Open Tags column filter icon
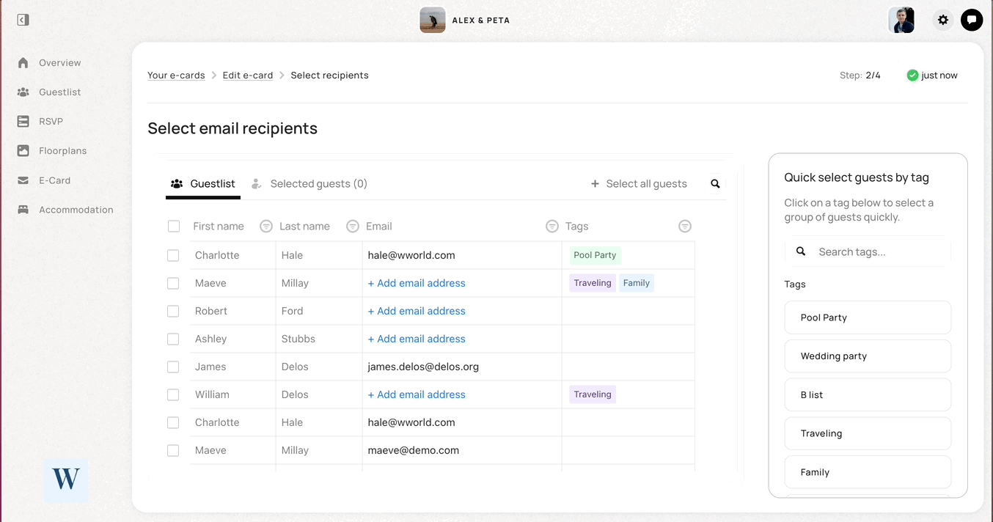The height and width of the screenshot is (522, 993). 685,227
